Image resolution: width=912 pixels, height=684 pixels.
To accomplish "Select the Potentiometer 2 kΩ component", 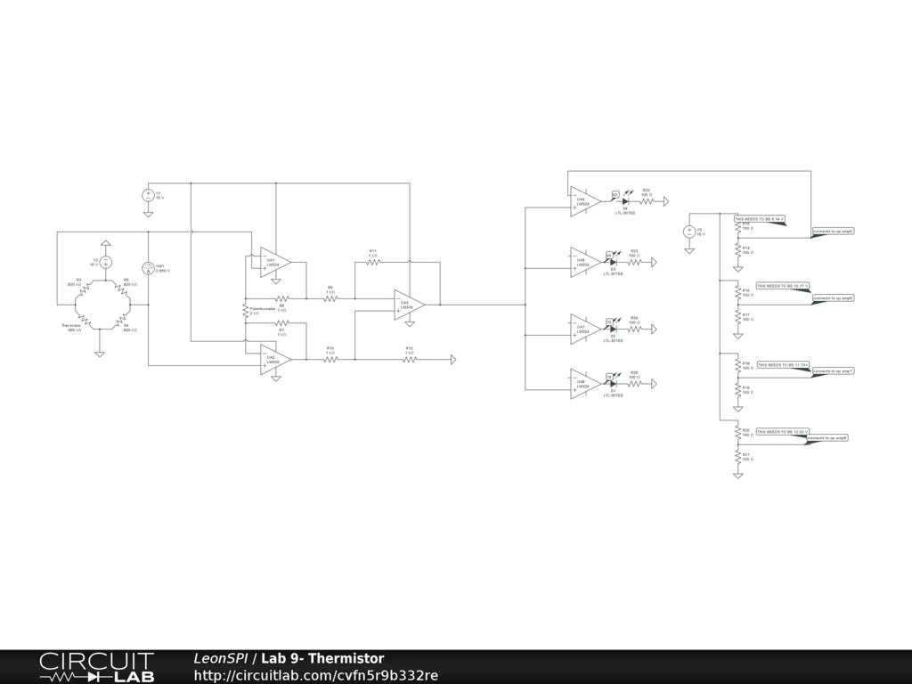I will 245,311.
